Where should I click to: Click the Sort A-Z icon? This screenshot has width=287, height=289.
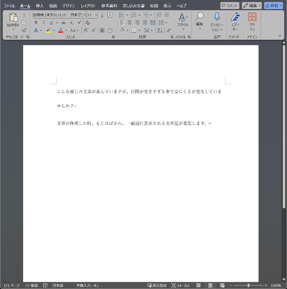click(160, 30)
